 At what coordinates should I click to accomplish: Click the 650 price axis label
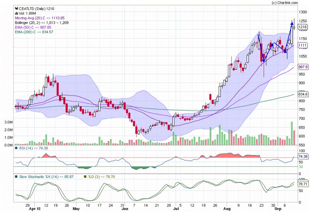302,127
